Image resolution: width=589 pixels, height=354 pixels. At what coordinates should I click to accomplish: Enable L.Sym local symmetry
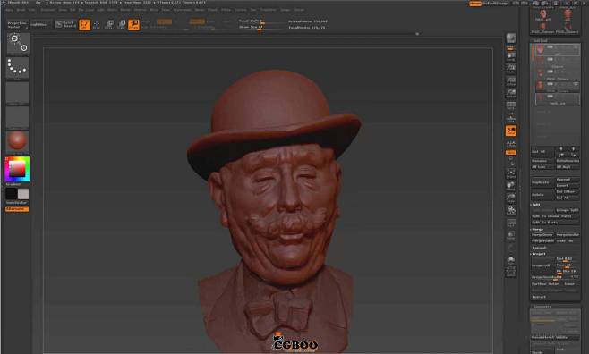(x=511, y=144)
